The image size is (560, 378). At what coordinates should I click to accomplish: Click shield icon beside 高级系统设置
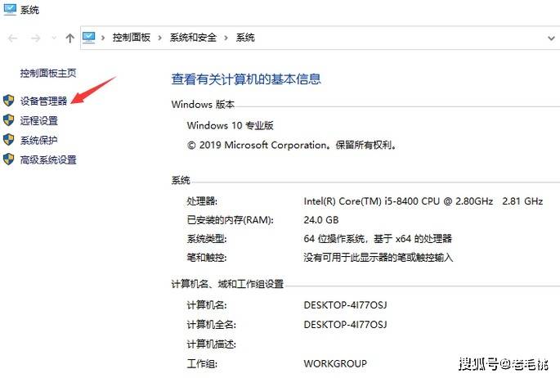8,160
